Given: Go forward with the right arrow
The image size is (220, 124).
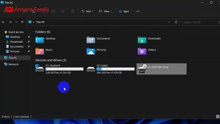Looking at the screenshot, I should pos(10,22).
